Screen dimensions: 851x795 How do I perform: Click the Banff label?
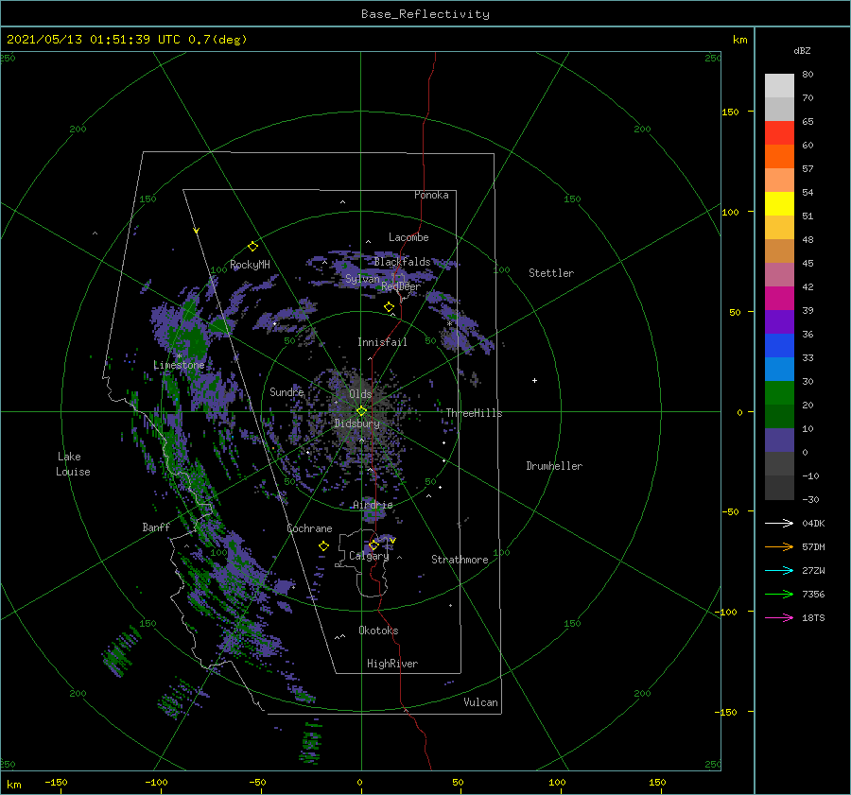156,527
